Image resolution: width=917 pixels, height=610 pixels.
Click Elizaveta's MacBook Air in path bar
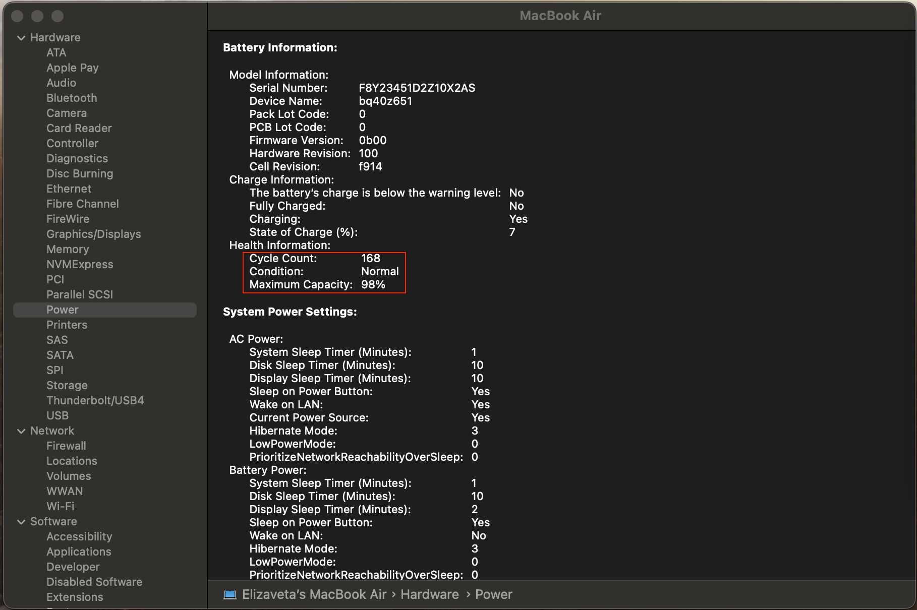click(314, 594)
